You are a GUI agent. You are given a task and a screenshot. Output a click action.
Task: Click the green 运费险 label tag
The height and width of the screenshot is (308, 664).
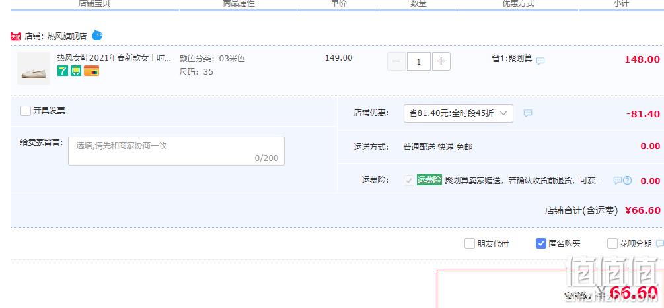[429, 180]
